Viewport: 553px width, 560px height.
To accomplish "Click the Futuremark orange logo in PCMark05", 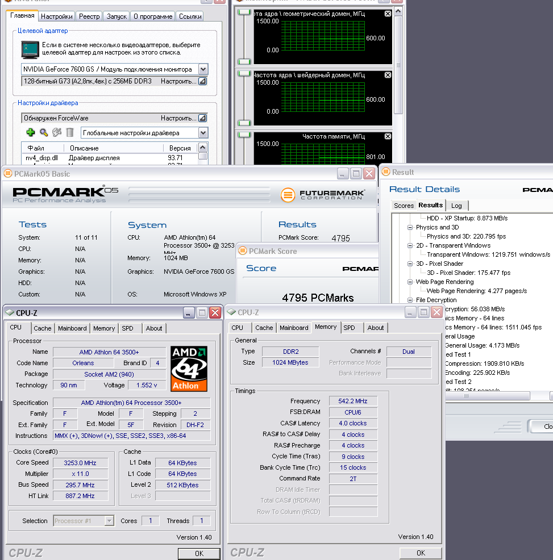I will coord(288,195).
